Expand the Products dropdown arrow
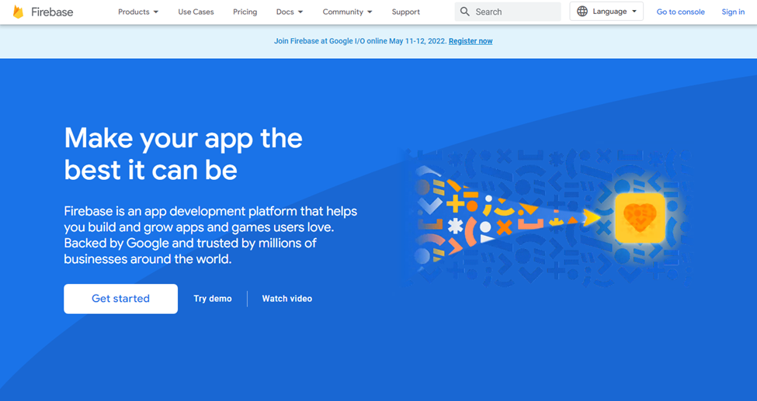This screenshot has height=401, width=757. (155, 12)
